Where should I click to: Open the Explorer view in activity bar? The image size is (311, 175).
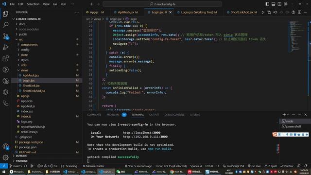coord(5,14)
